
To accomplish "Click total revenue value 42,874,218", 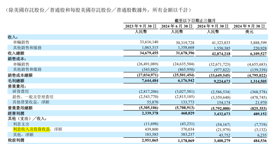I will [x=221, y=54].
